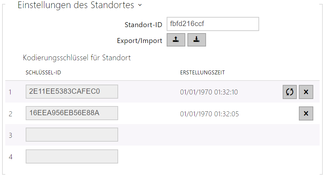Collapse the Einstellungen des Standortes chevron
327x179 pixels.
click(140, 5)
